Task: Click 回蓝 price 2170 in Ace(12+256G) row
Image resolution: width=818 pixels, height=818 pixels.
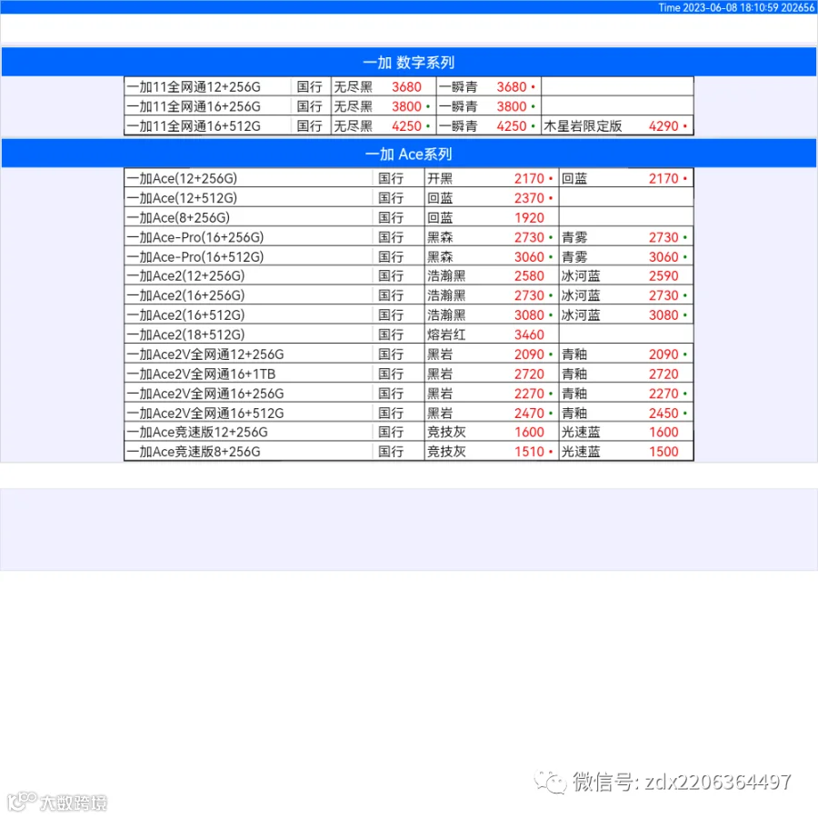Action: pos(663,178)
